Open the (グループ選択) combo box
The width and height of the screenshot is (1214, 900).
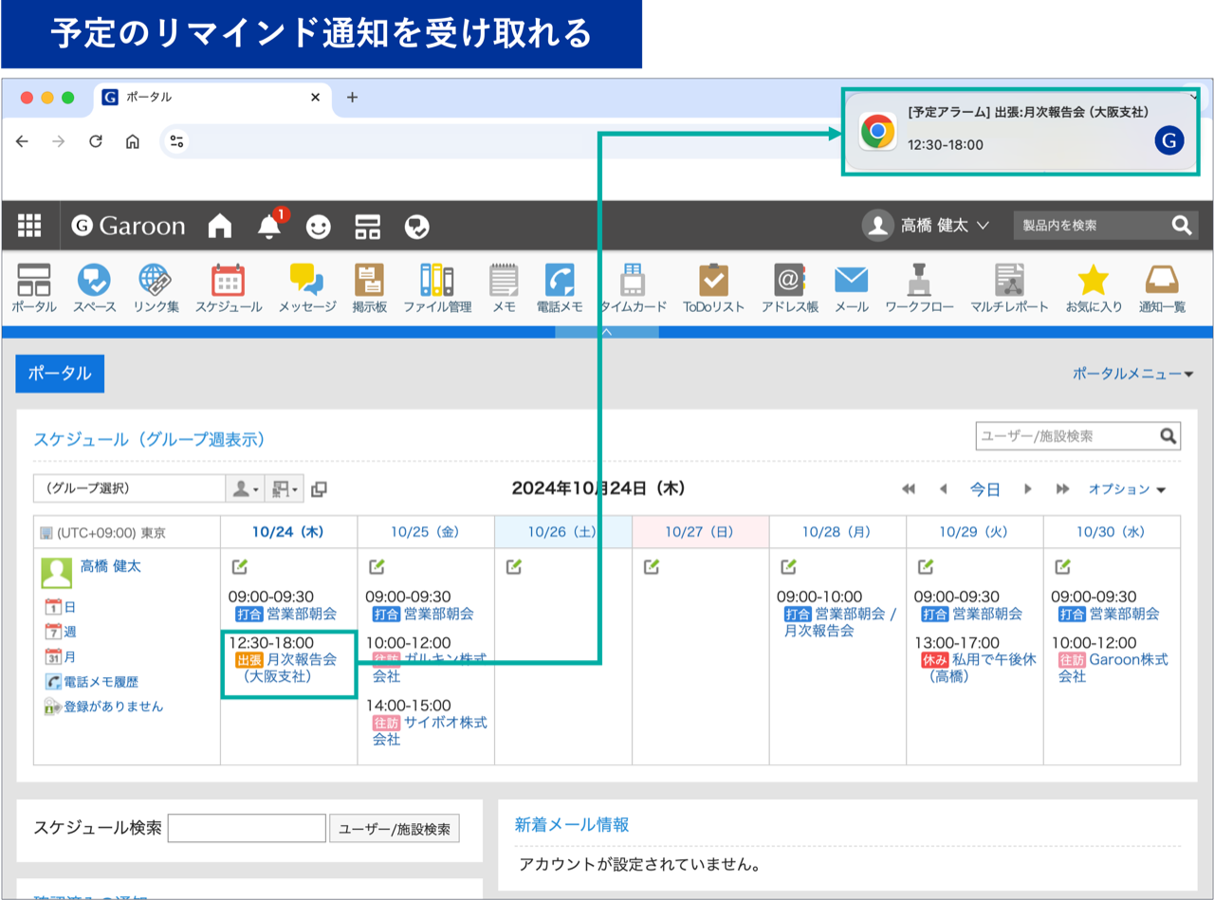click(x=129, y=489)
